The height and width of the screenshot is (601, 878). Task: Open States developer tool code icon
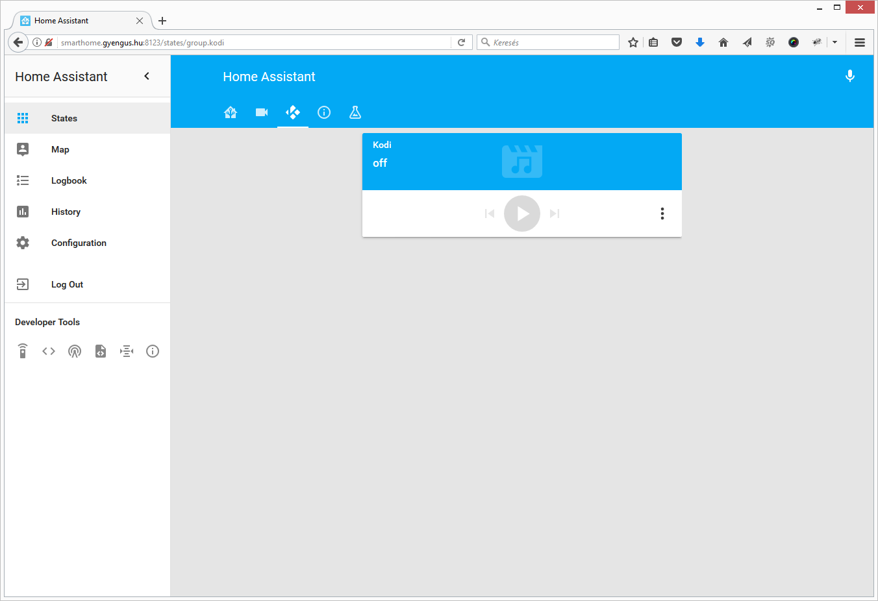pyautogui.click(x=49, y=351)
